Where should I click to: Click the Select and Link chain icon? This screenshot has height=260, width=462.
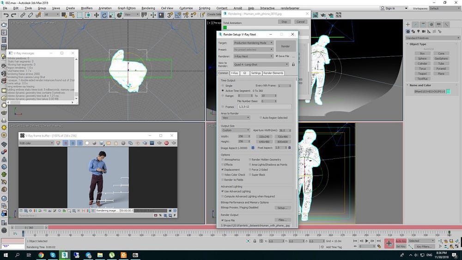click(23, 15)
